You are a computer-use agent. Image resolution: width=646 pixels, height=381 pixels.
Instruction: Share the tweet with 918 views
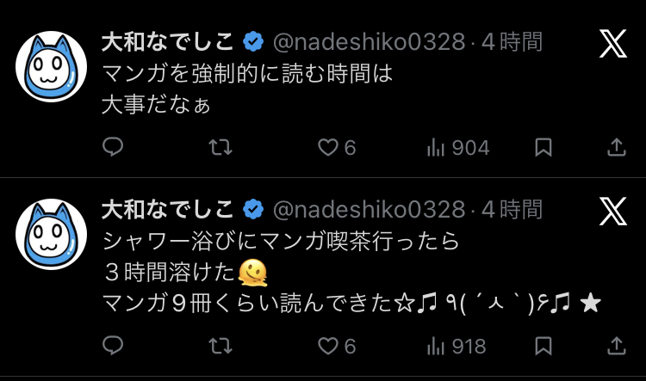(x=617, y=346)
